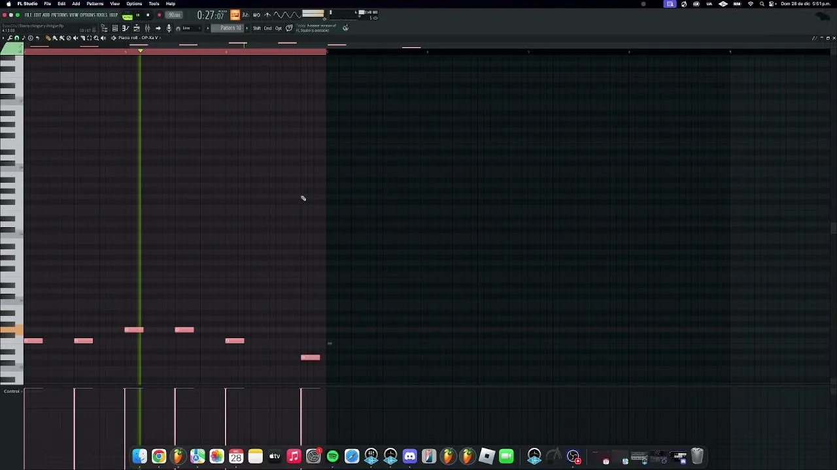Click the Opt modifier button

tap(279, 28)
